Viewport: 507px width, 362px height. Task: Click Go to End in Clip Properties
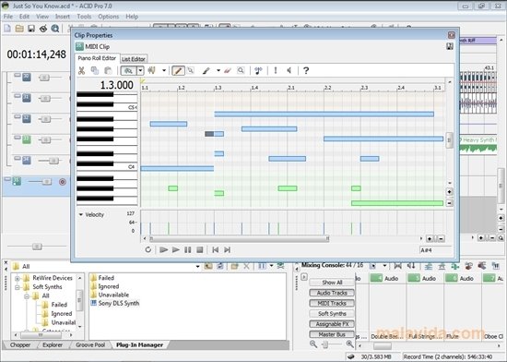tap(228, 249)
